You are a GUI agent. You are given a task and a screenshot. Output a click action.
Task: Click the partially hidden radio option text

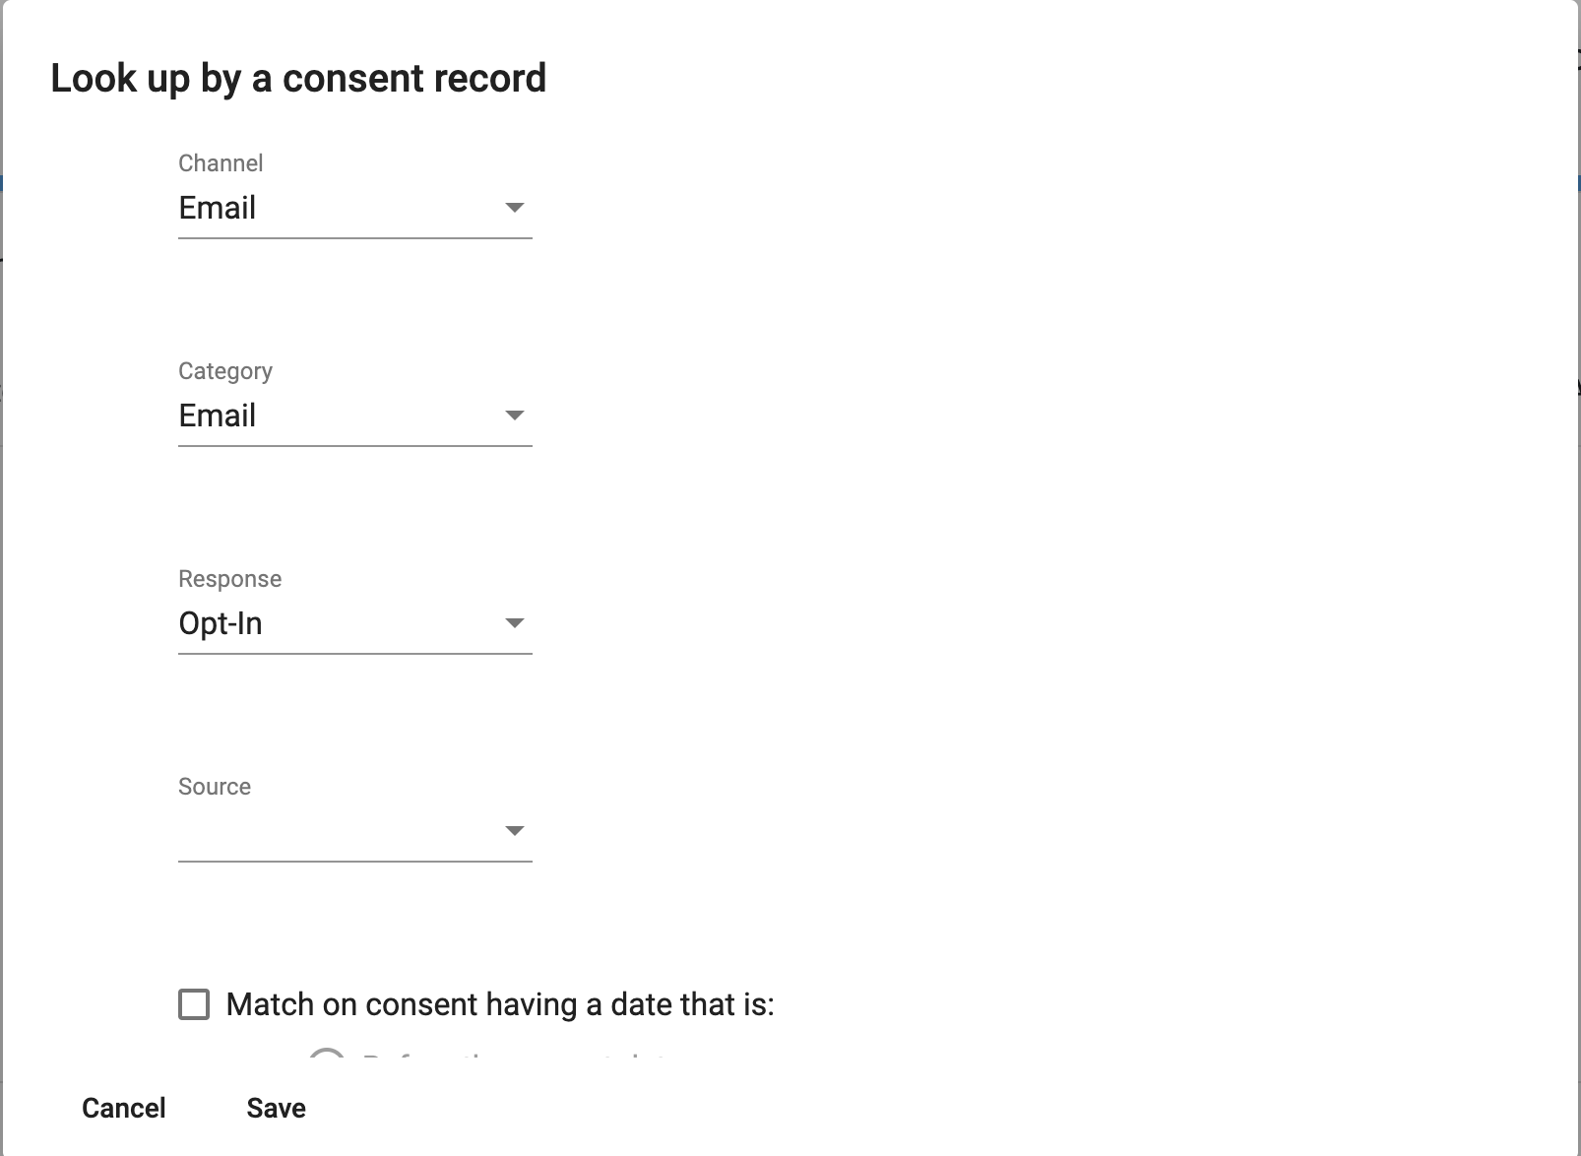pos(514,1058)
